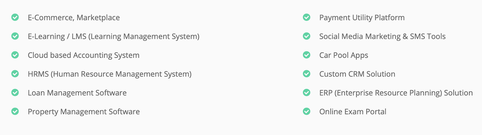Click the checkmark beside Loan Management Software
This screenshot has height=135, width=482.
point(15,93)
